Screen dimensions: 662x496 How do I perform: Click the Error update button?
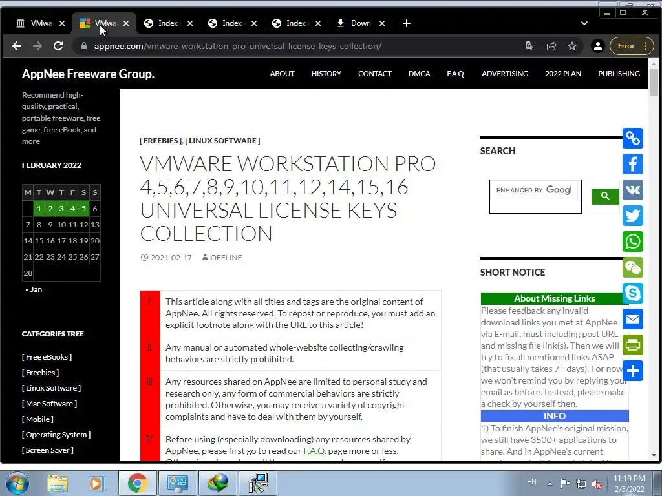[632, 46]
